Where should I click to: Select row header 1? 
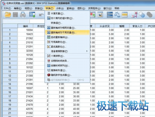[x=10, y=30]
